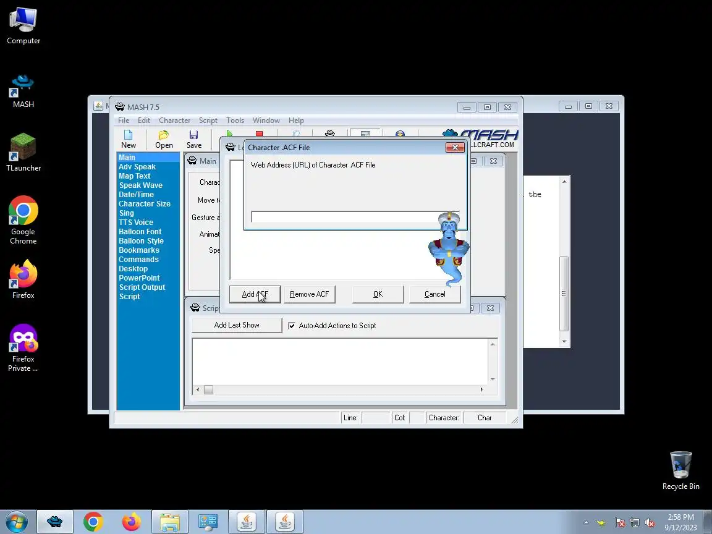Select Character Size in the sidebar
This screenshot has width=712, height=534.
(145, 204)
